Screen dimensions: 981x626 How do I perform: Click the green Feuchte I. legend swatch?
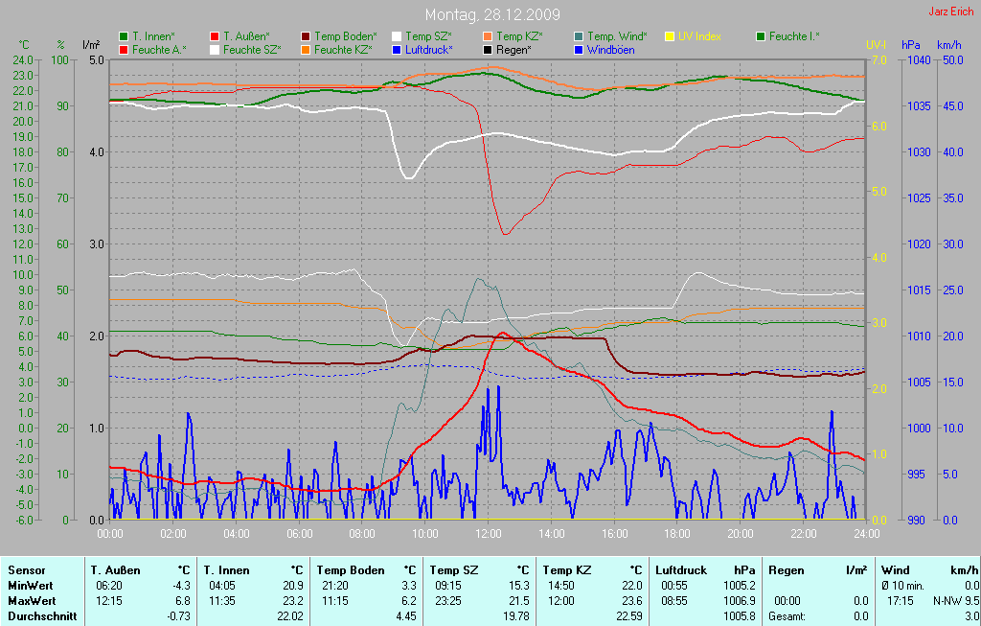(x=761, y=36)
